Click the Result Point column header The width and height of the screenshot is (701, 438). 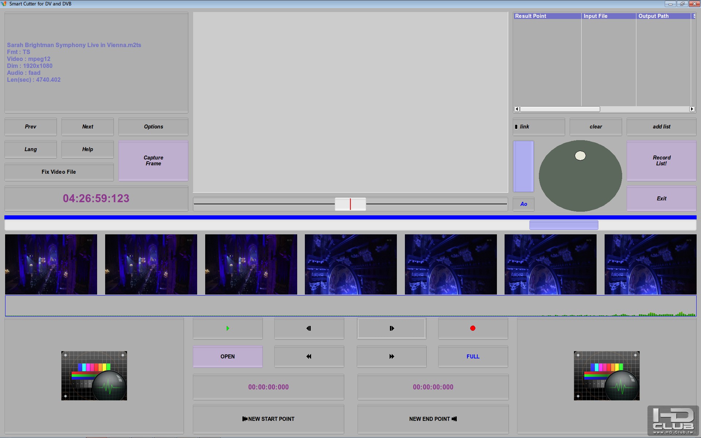pos(547,16)
